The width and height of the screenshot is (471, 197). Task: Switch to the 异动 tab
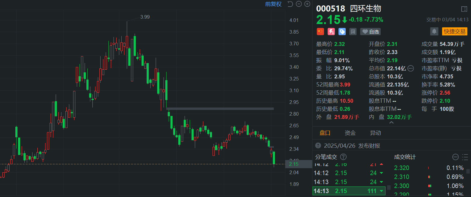pos(375,133)
